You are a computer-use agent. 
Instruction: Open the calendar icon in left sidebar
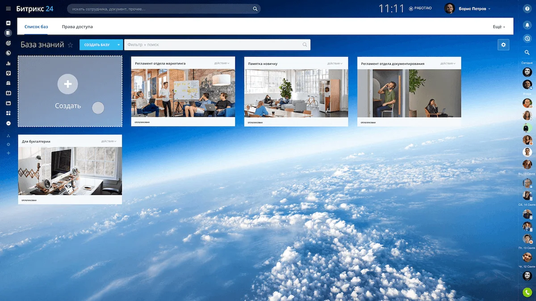(x=8, y=93)
